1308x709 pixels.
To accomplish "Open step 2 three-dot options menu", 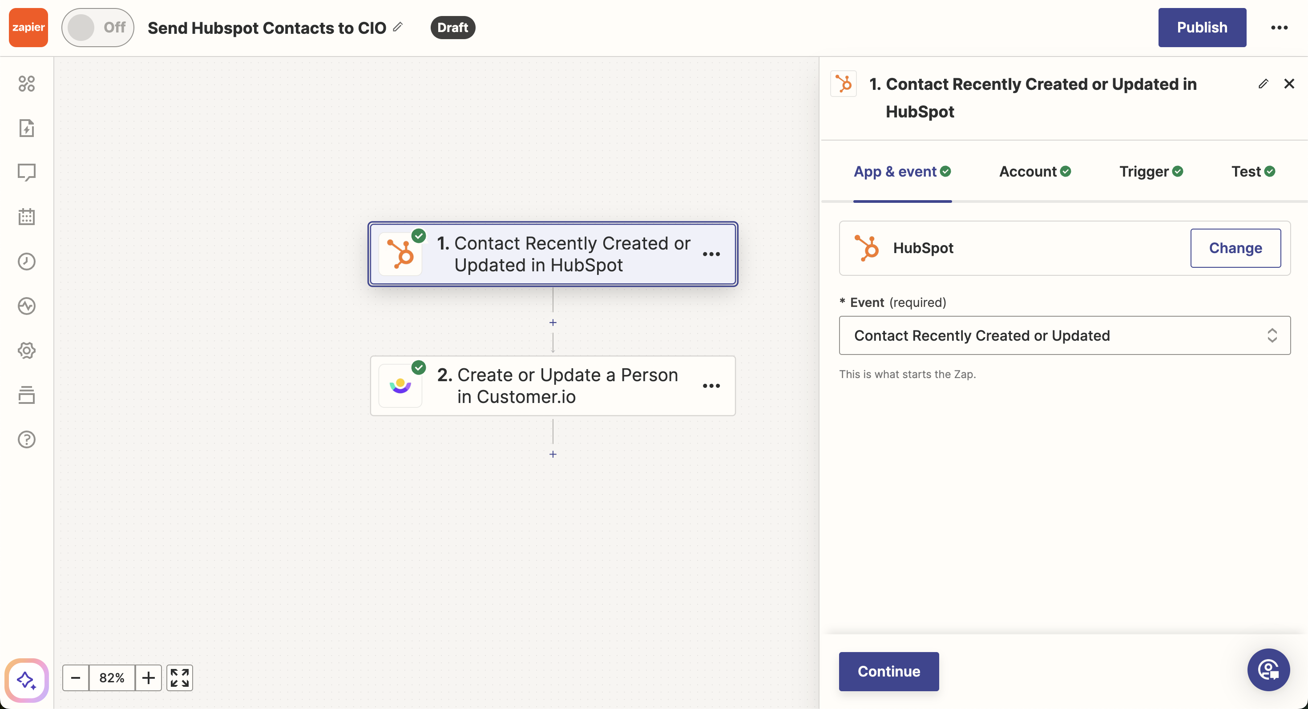I will pos(711,386).
